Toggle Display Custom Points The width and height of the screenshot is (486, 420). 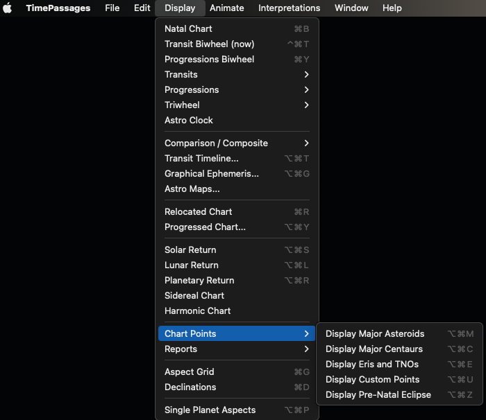pos(399,379)
